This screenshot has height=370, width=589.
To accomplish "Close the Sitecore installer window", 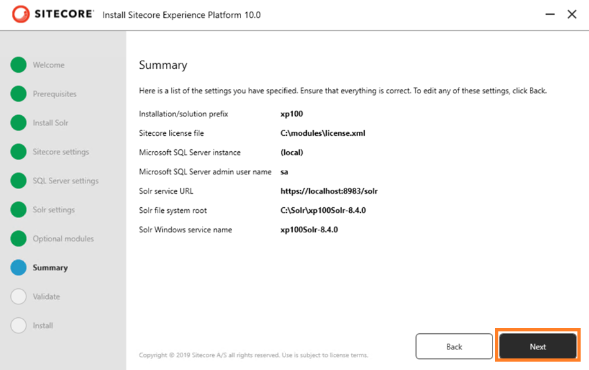I will coord(572,14).
